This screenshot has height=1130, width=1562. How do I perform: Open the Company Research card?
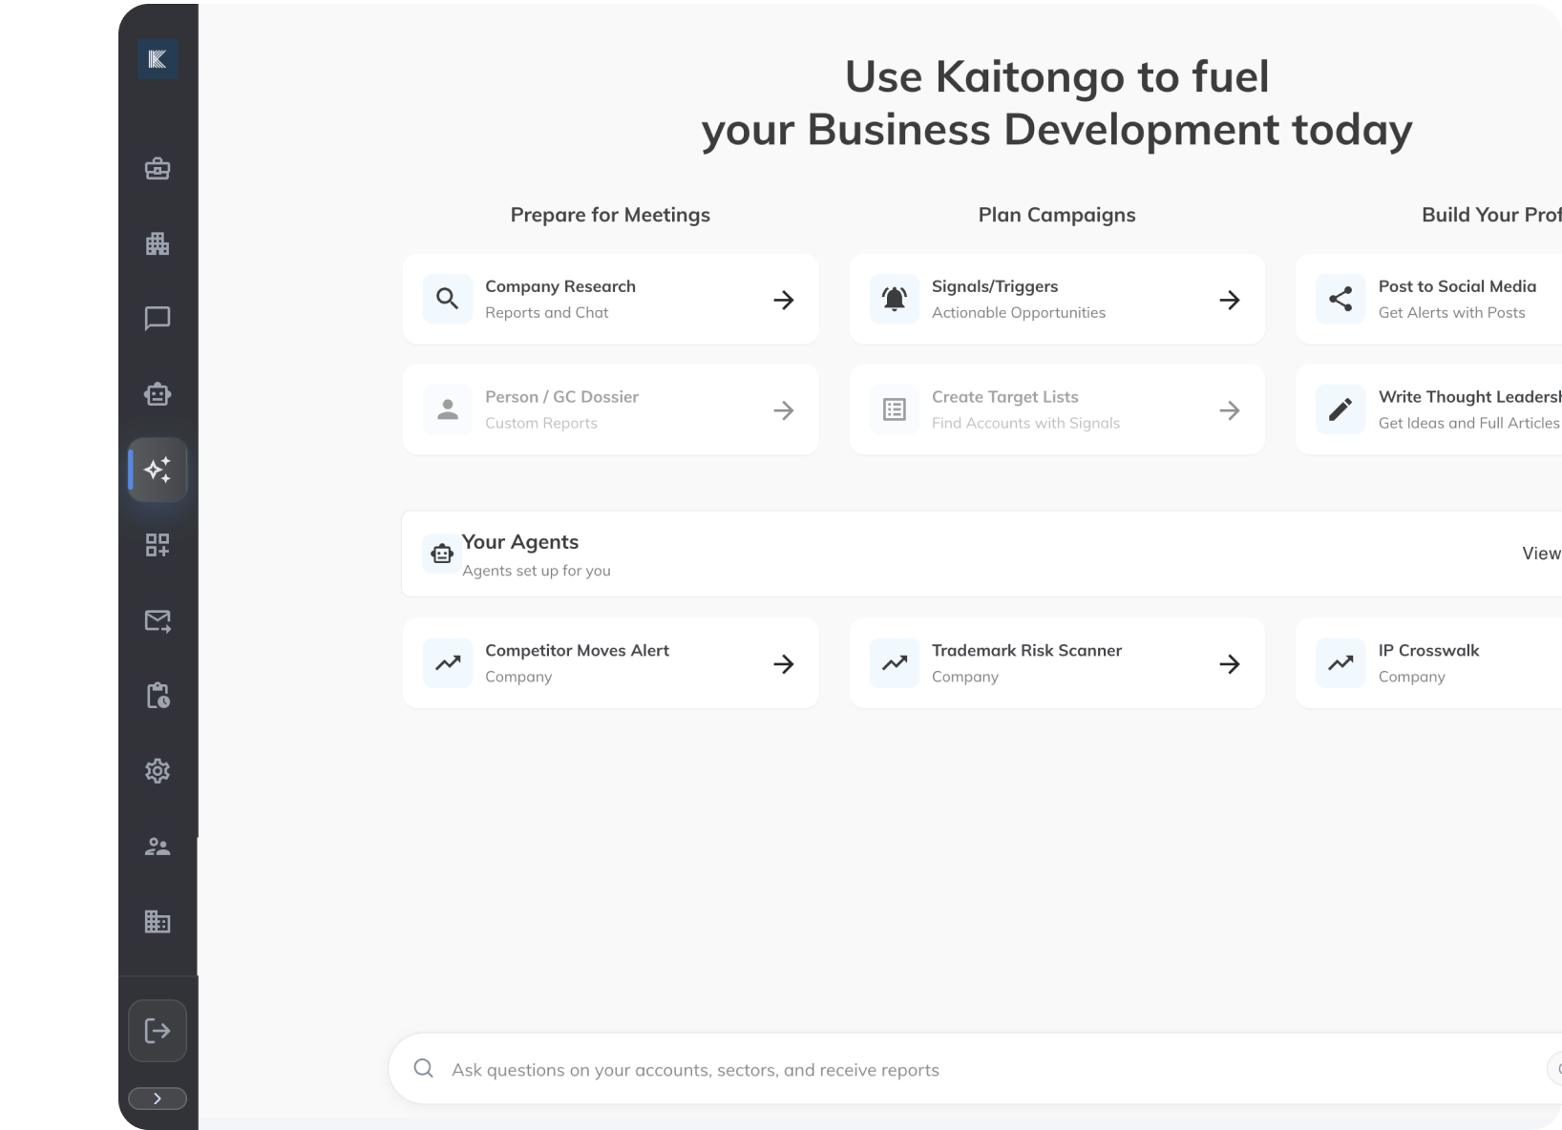coord(610,299)
